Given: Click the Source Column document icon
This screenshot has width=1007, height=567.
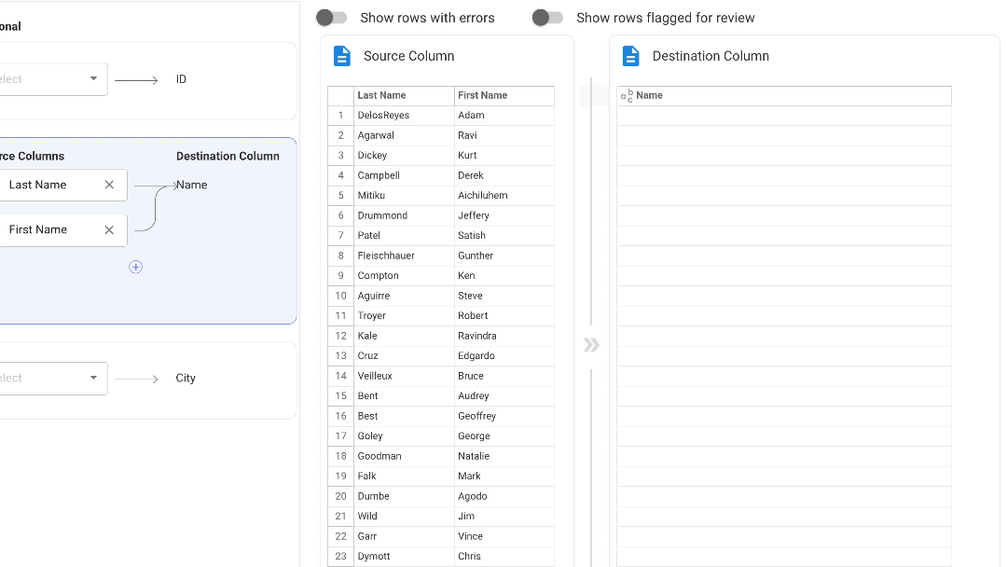Looking at the screenshot, I should pos(342,56).
